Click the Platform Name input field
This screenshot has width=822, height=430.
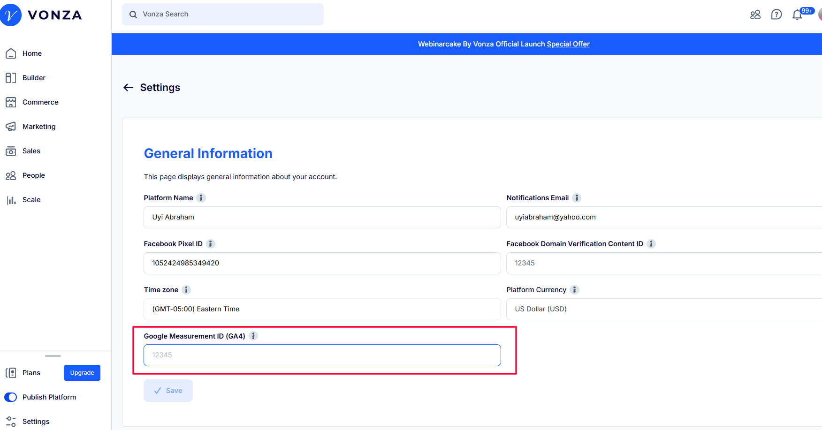click(x=322, y=217)
